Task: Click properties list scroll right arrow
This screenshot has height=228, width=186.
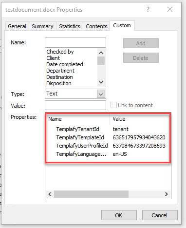Action: click(x=167, y=194)
